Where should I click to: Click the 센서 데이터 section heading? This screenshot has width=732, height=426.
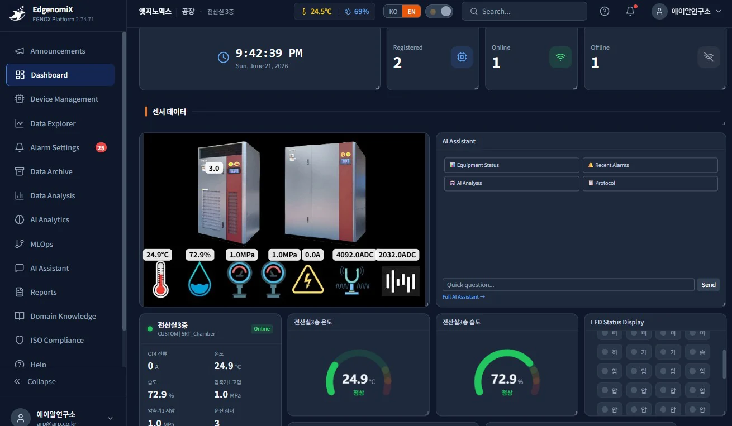coord(169,112)
